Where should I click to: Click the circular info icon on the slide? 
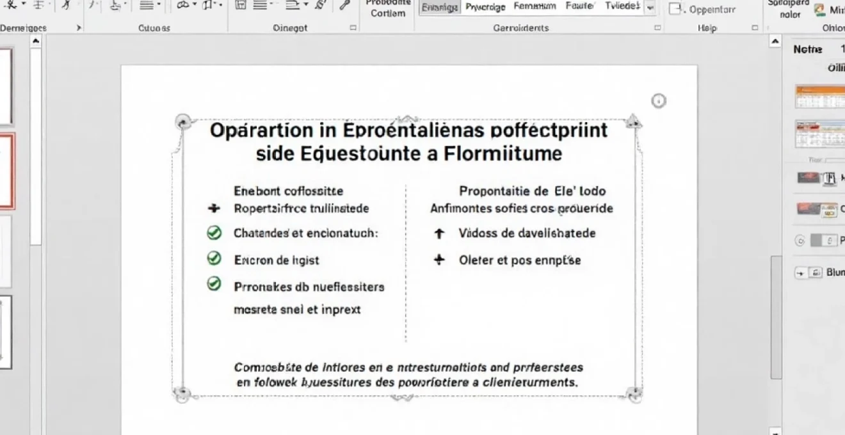tap(658, 100)
